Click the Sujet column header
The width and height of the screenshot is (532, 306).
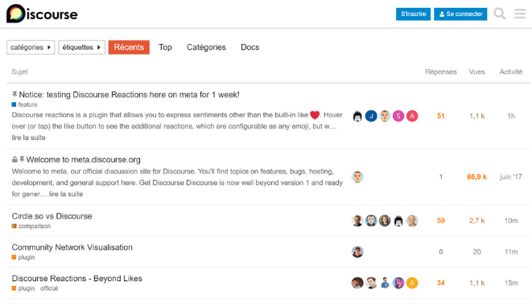19,71
